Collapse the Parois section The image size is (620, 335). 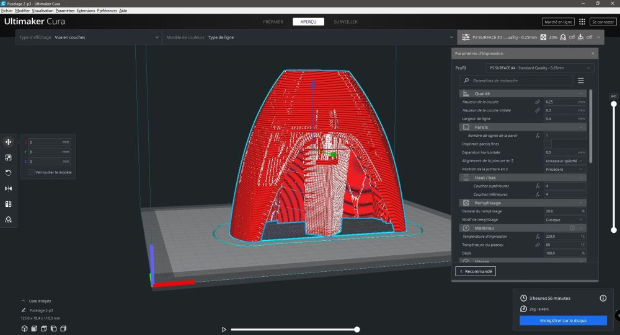[523, 127]
